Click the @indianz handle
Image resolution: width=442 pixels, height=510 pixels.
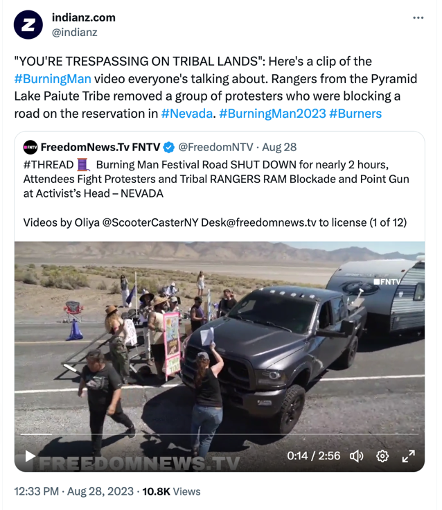pyautogui.click(x=75, y=32)
